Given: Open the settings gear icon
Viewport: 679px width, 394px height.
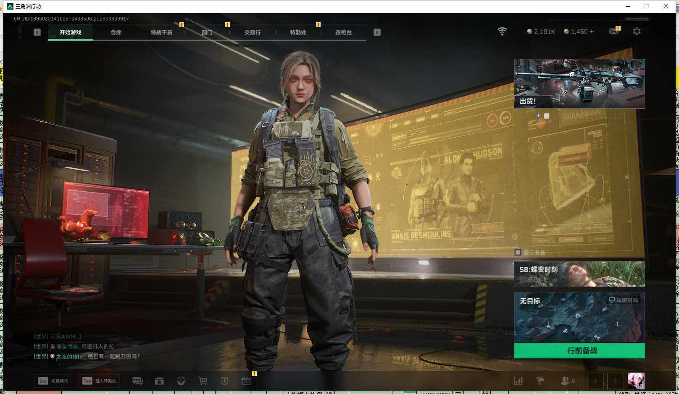Looking at the screenshot, I should (x=637, y=31).
